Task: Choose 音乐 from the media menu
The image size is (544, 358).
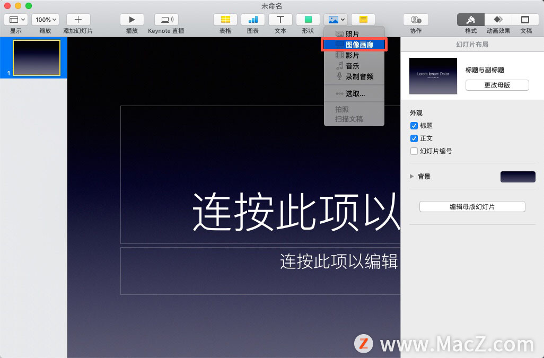Action: click(x=354, y=66)
